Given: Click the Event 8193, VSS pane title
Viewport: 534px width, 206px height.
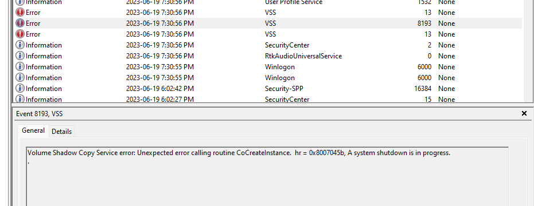Looking at the screenshot, I should coord(39,114).
